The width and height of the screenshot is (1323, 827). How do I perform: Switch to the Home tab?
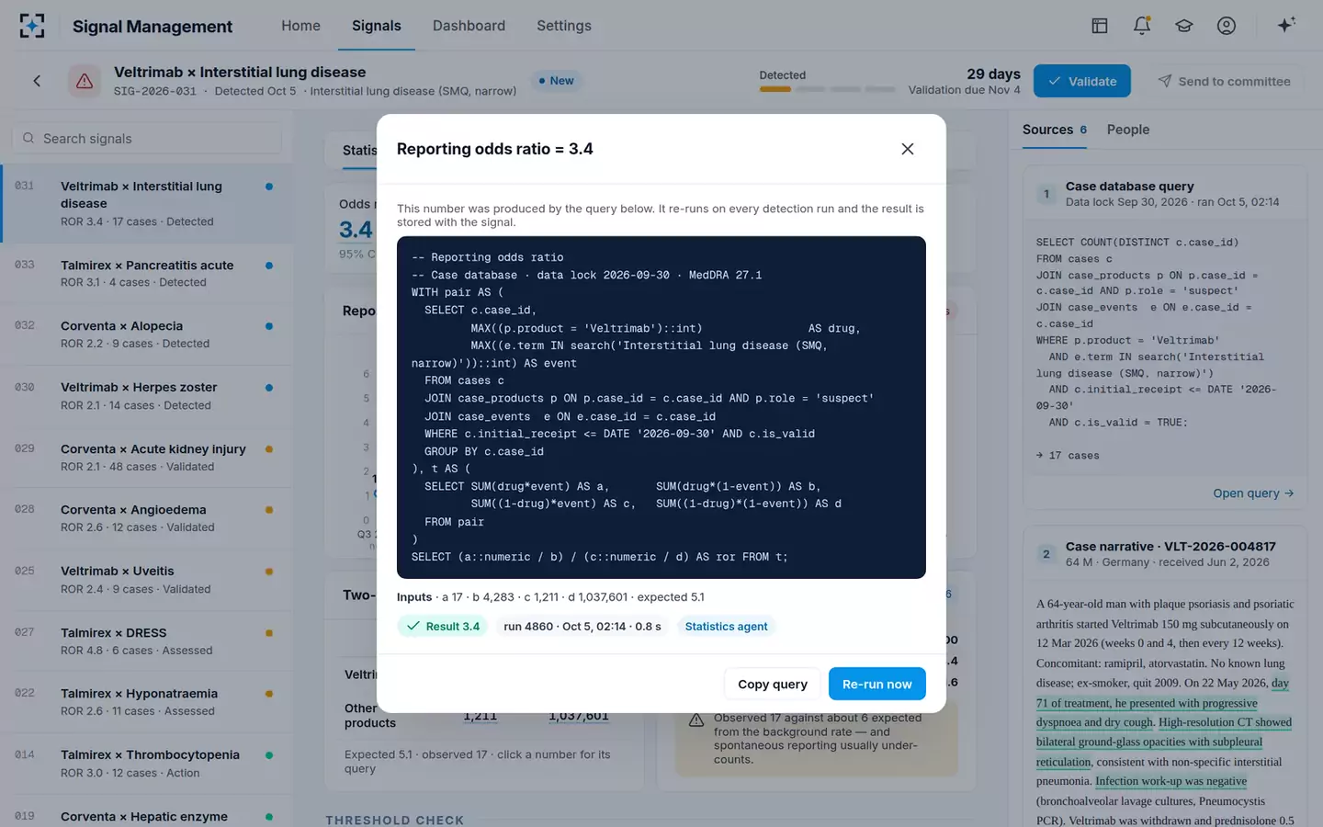[300, 26]
